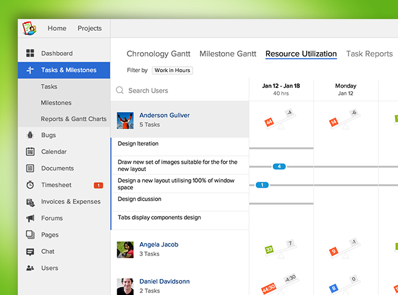
Task: Click Anderson Guliver's avatar thumbnail
Action: (x=126, y=120)
